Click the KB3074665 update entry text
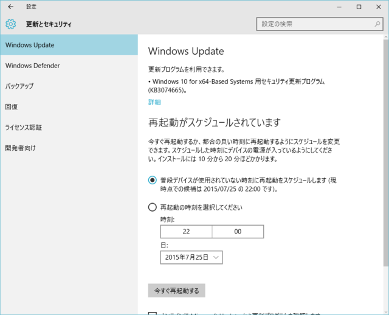 click(236, 86)
